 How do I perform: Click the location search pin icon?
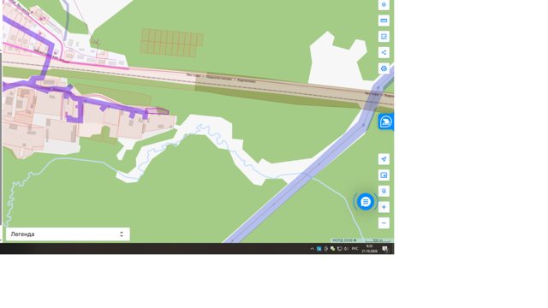[384, 191]
